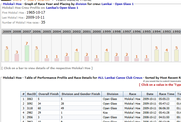Sort table by Date column header
Image resolution: width=181 pixels, height=122 pixels.
[150, 94]
